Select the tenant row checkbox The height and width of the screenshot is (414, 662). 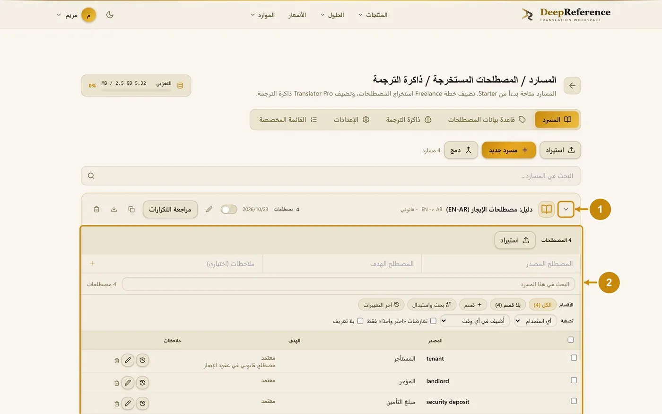coord(574,358)
